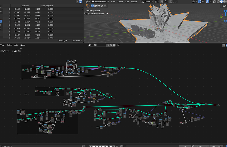
Task: Open the 3D viewport Object menu
Action: click(134, 2)
